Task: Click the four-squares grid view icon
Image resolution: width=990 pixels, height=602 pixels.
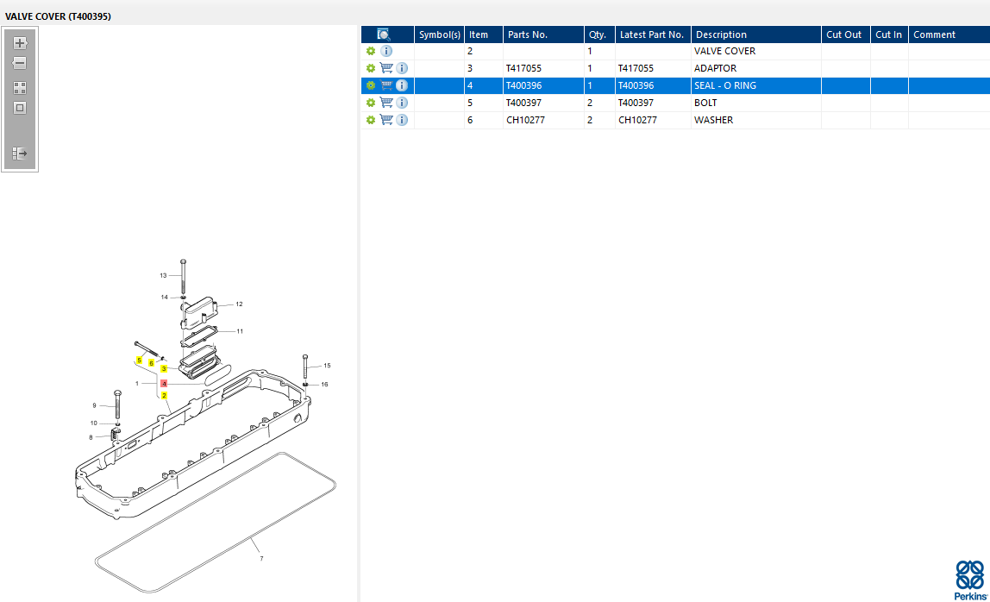Action: click(x=20, y=88)
